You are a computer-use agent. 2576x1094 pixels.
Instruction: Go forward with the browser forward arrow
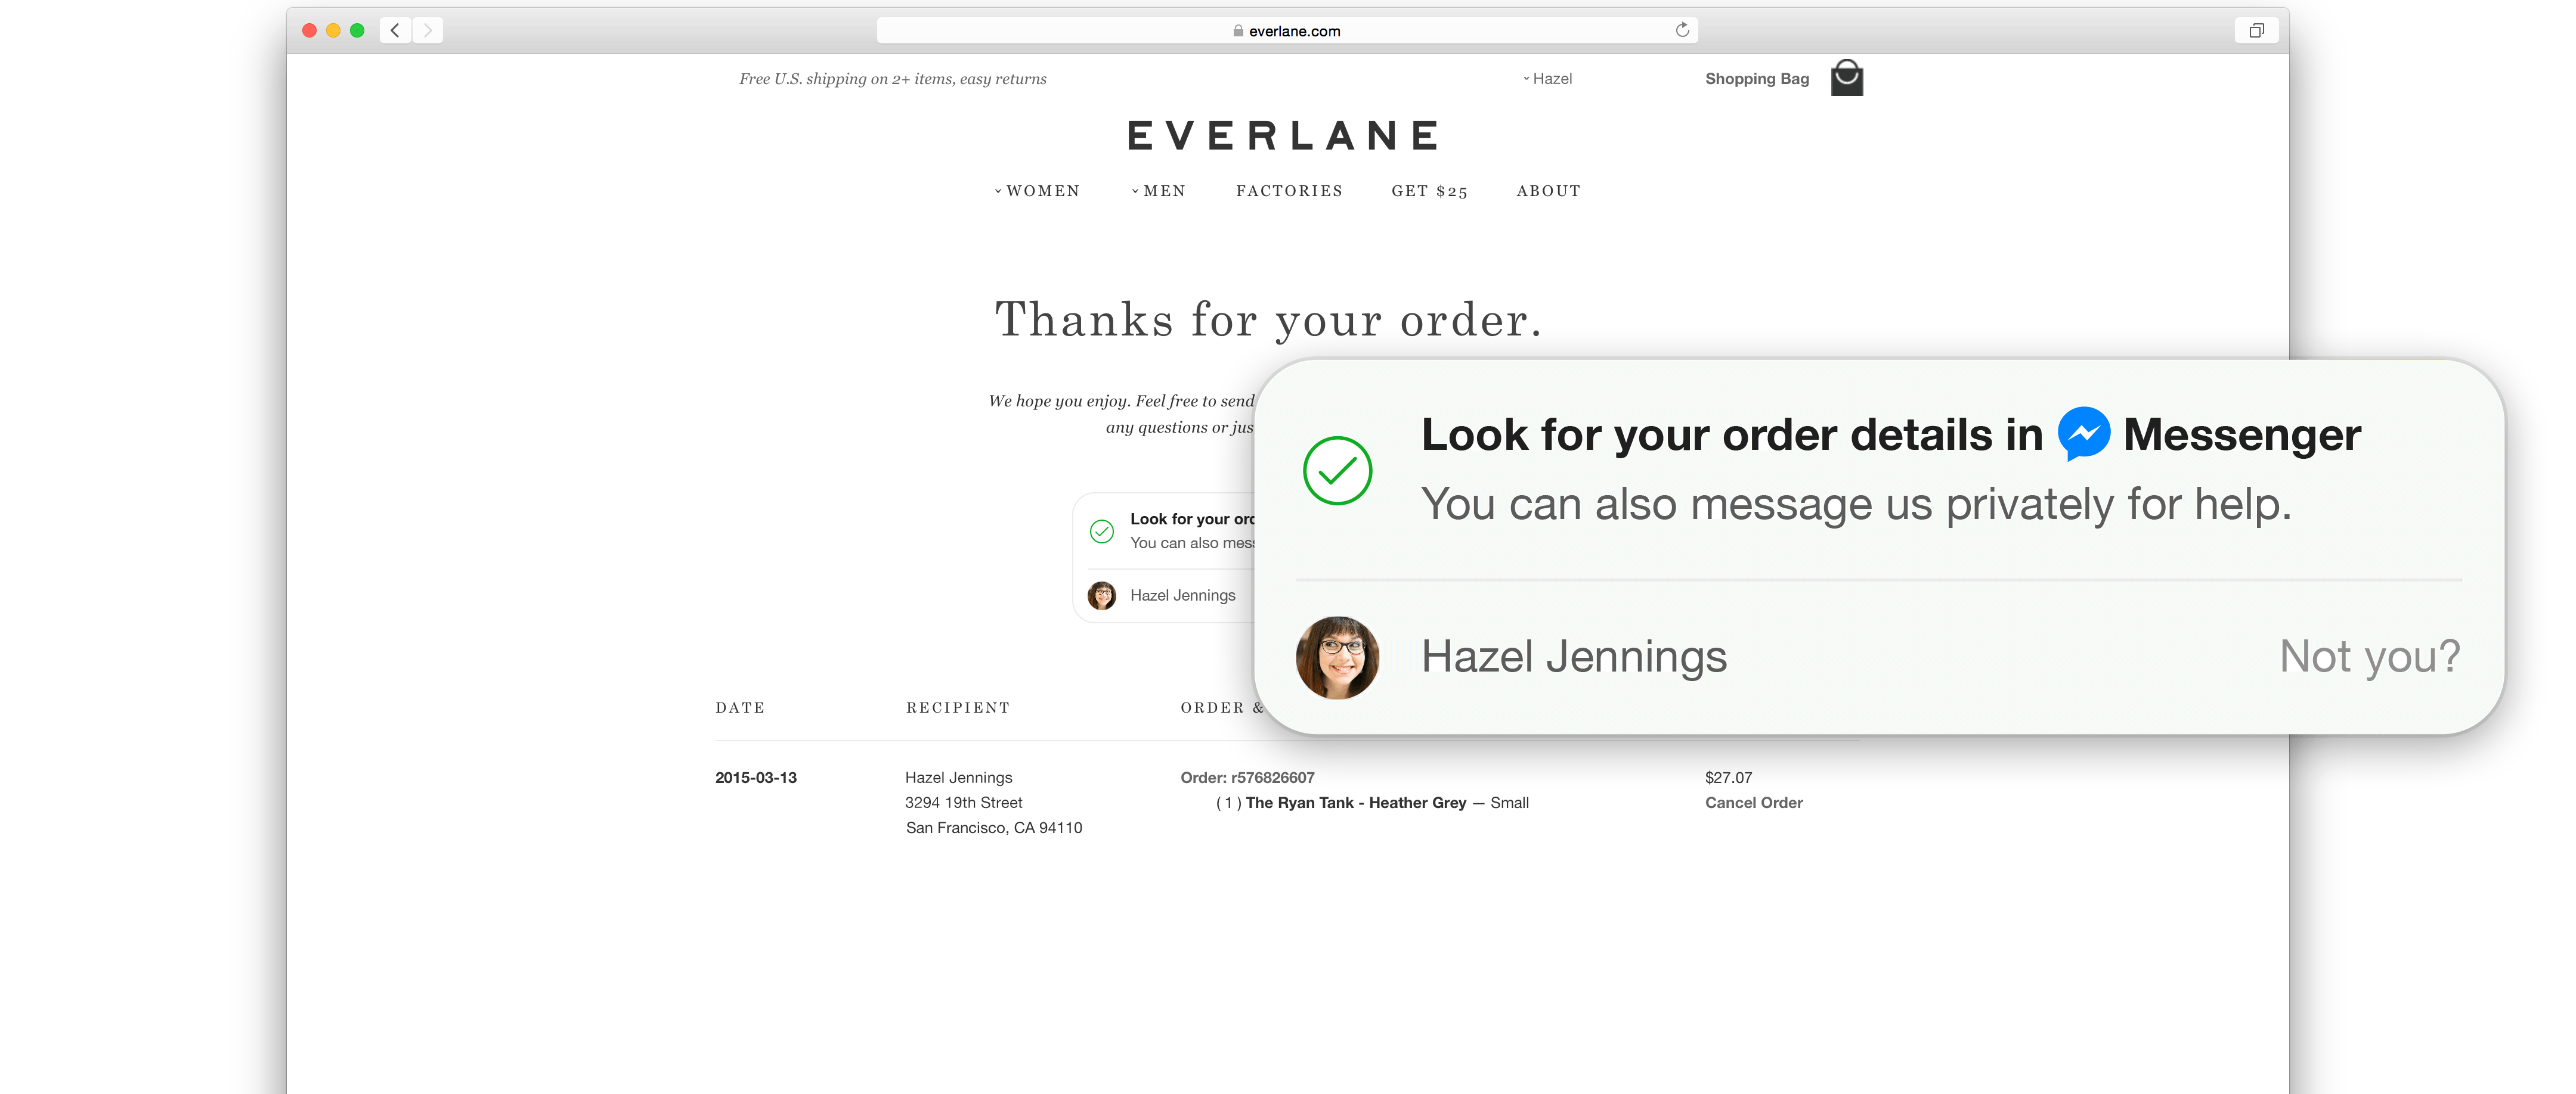point(428,30)
